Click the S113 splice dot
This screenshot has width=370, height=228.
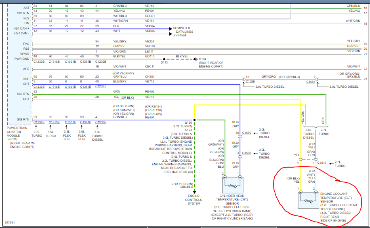pos(164,59)
